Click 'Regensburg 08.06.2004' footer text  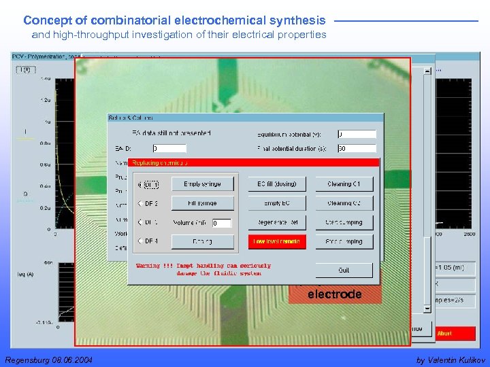coord(49,360)
